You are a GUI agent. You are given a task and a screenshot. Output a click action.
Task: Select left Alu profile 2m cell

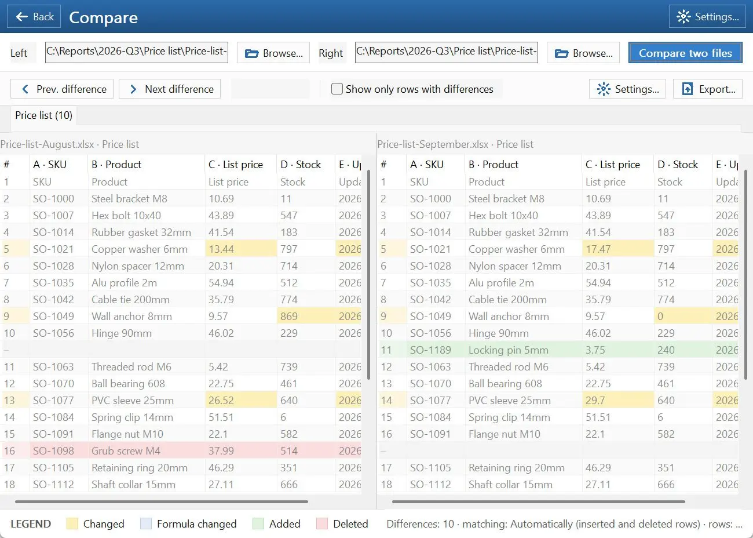coord(147,282)
